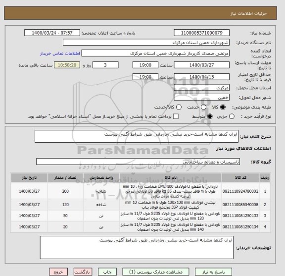The width and height of the screenshot is (285, 276).
Task: Open 'مشاهده مدارک پیوستی (1)' attachments button
Action: coord(156,272)
